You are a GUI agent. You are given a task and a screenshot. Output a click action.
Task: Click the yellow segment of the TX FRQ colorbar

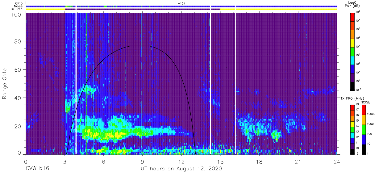(352, 124)
